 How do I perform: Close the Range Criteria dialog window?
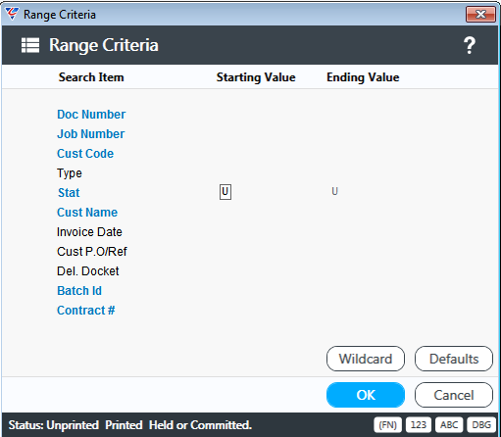[x=480, y=15]
